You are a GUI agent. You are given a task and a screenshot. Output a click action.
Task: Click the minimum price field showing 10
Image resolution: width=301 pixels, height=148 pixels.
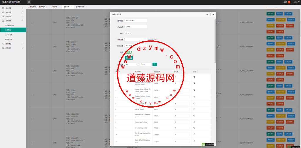click(x=131, y=64)
